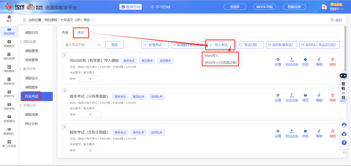Click the 排序 field showing 8
The width and height of the screenshot is (351, 166).
(90, 79)
